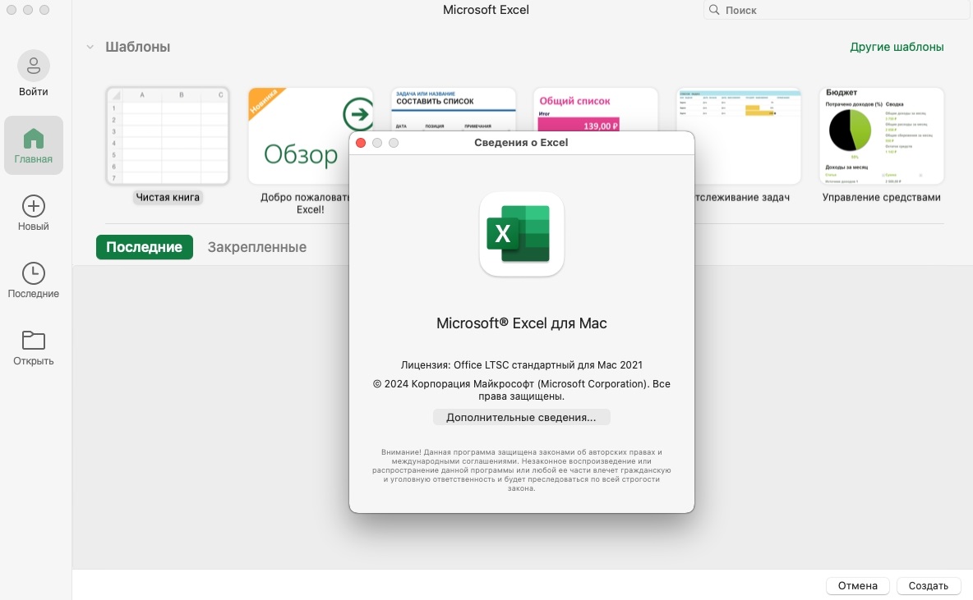This screenshot has width=973, height=600.
Task: Open the Главная home sidebar icon
Action: [33, 138]
